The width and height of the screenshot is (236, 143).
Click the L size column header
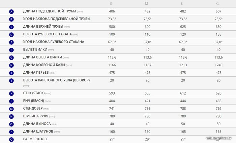point(182,4)
